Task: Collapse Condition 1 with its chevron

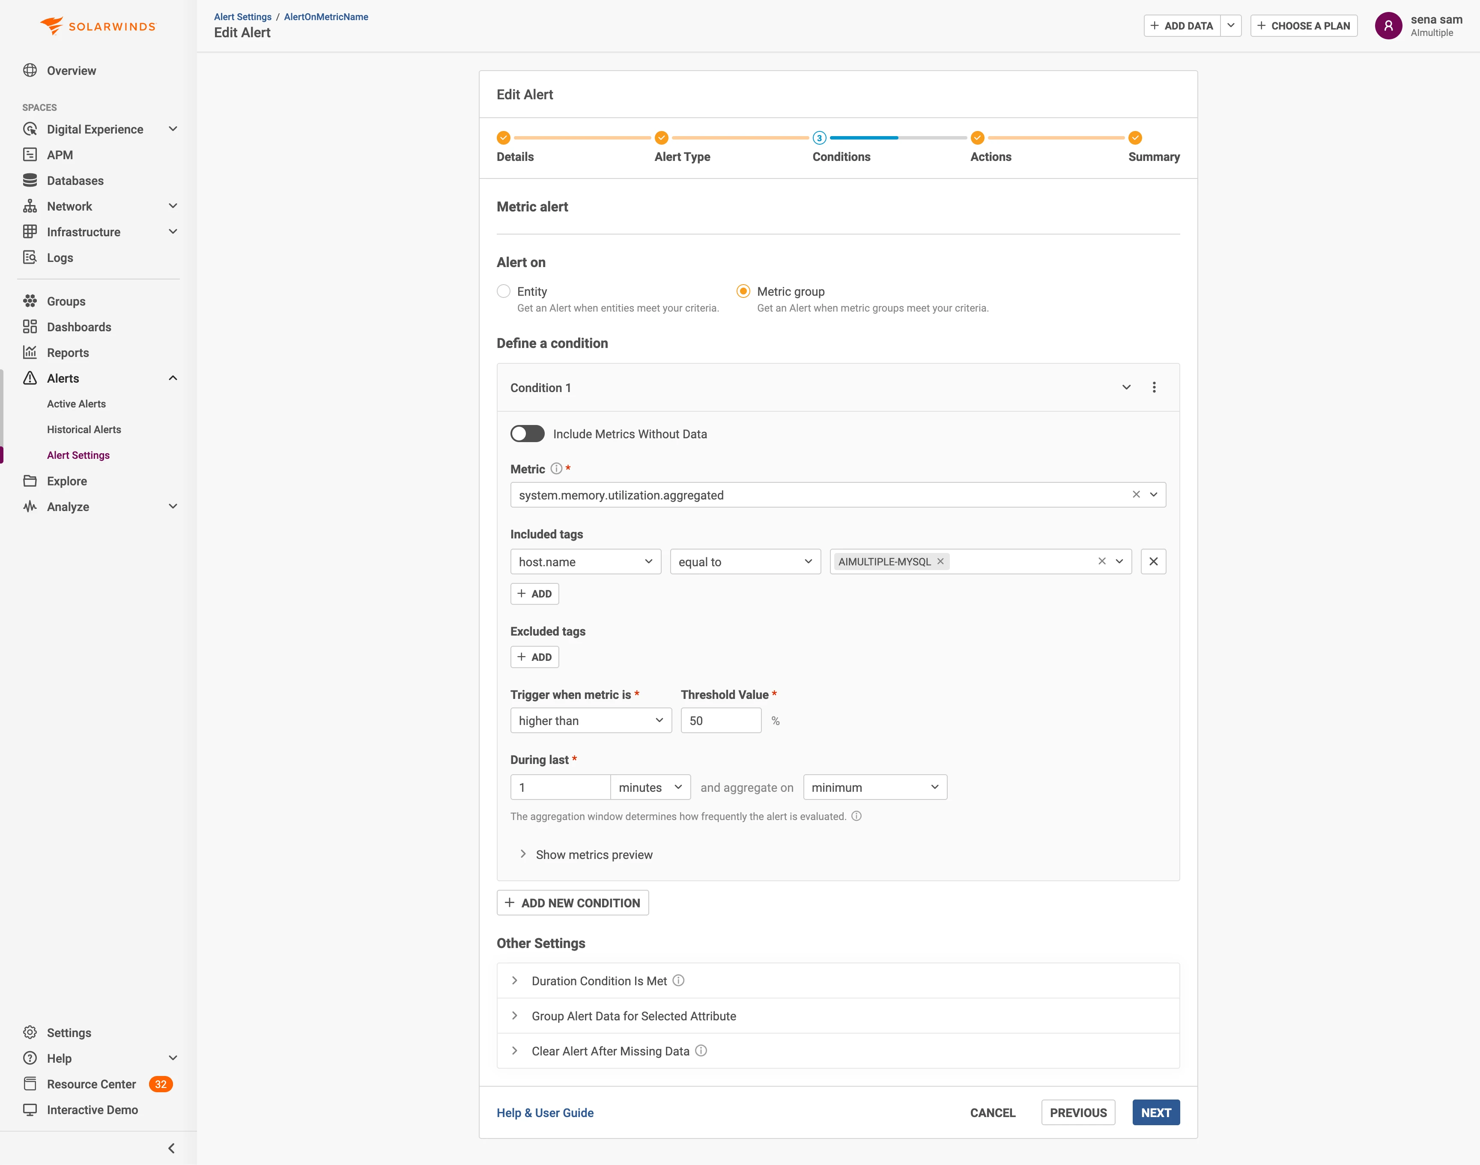Action: (1127, 387)
